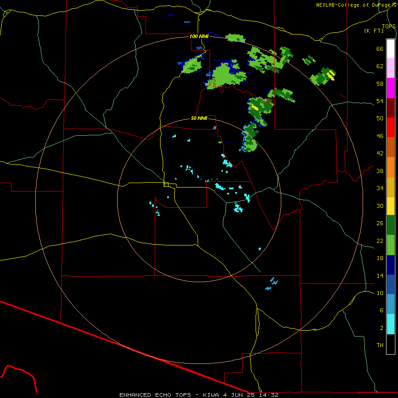The height and width of the screenshot is (398, 398).
Task: Click the 66 value on the scale
Action: tap(380, 49)
